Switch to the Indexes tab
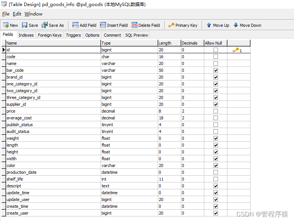This screenshot has width=294, height=221. (x=26, y=35)
